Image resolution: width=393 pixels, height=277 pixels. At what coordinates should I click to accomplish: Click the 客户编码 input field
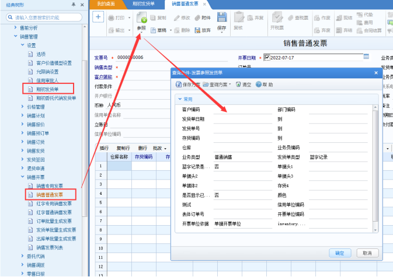pos(242,110)
